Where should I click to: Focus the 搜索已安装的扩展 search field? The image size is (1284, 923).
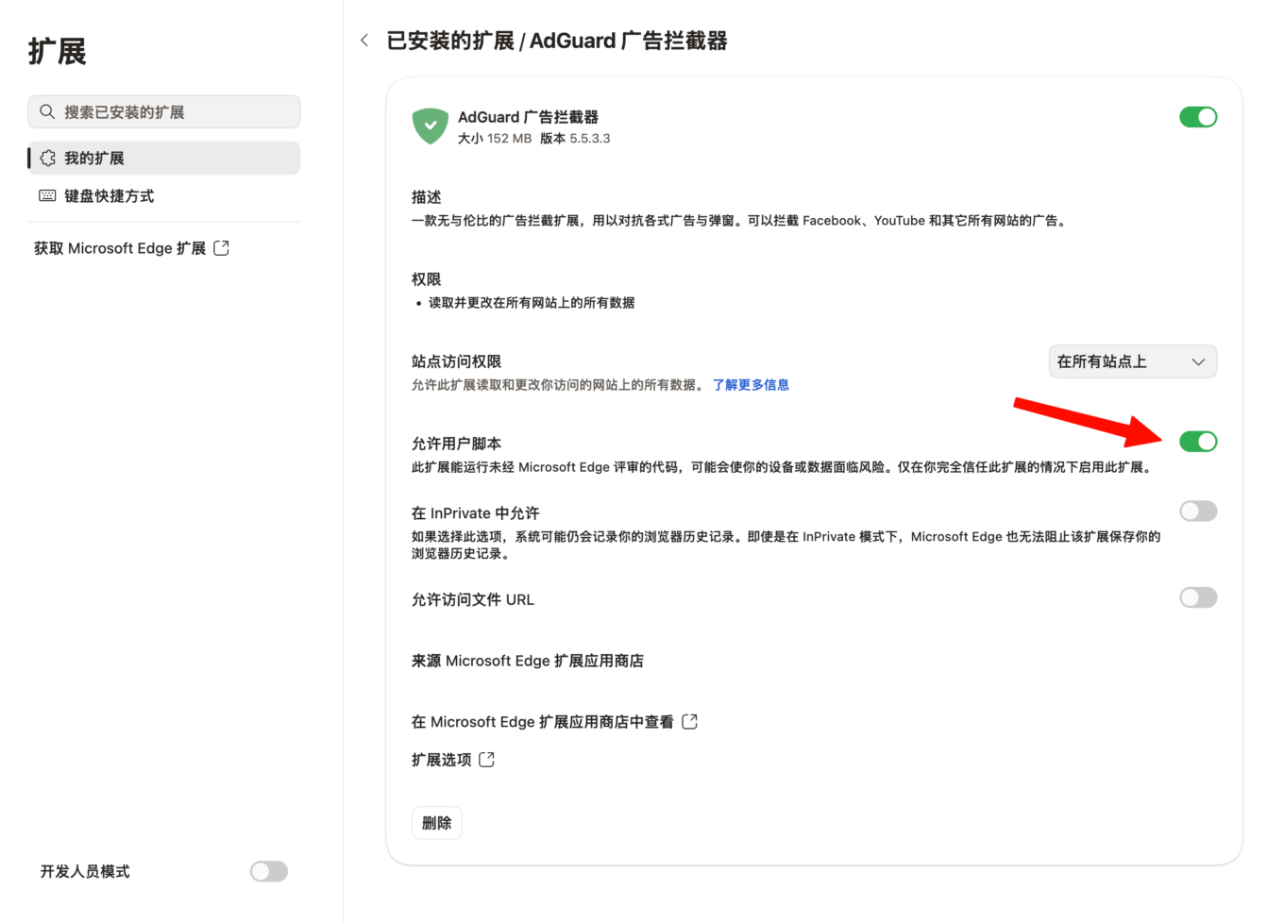pos(164,112)
